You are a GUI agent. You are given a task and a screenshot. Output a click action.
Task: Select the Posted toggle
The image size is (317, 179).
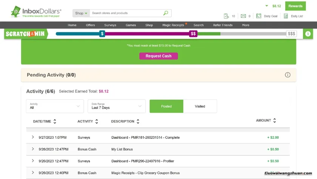[x=166, y=106]
